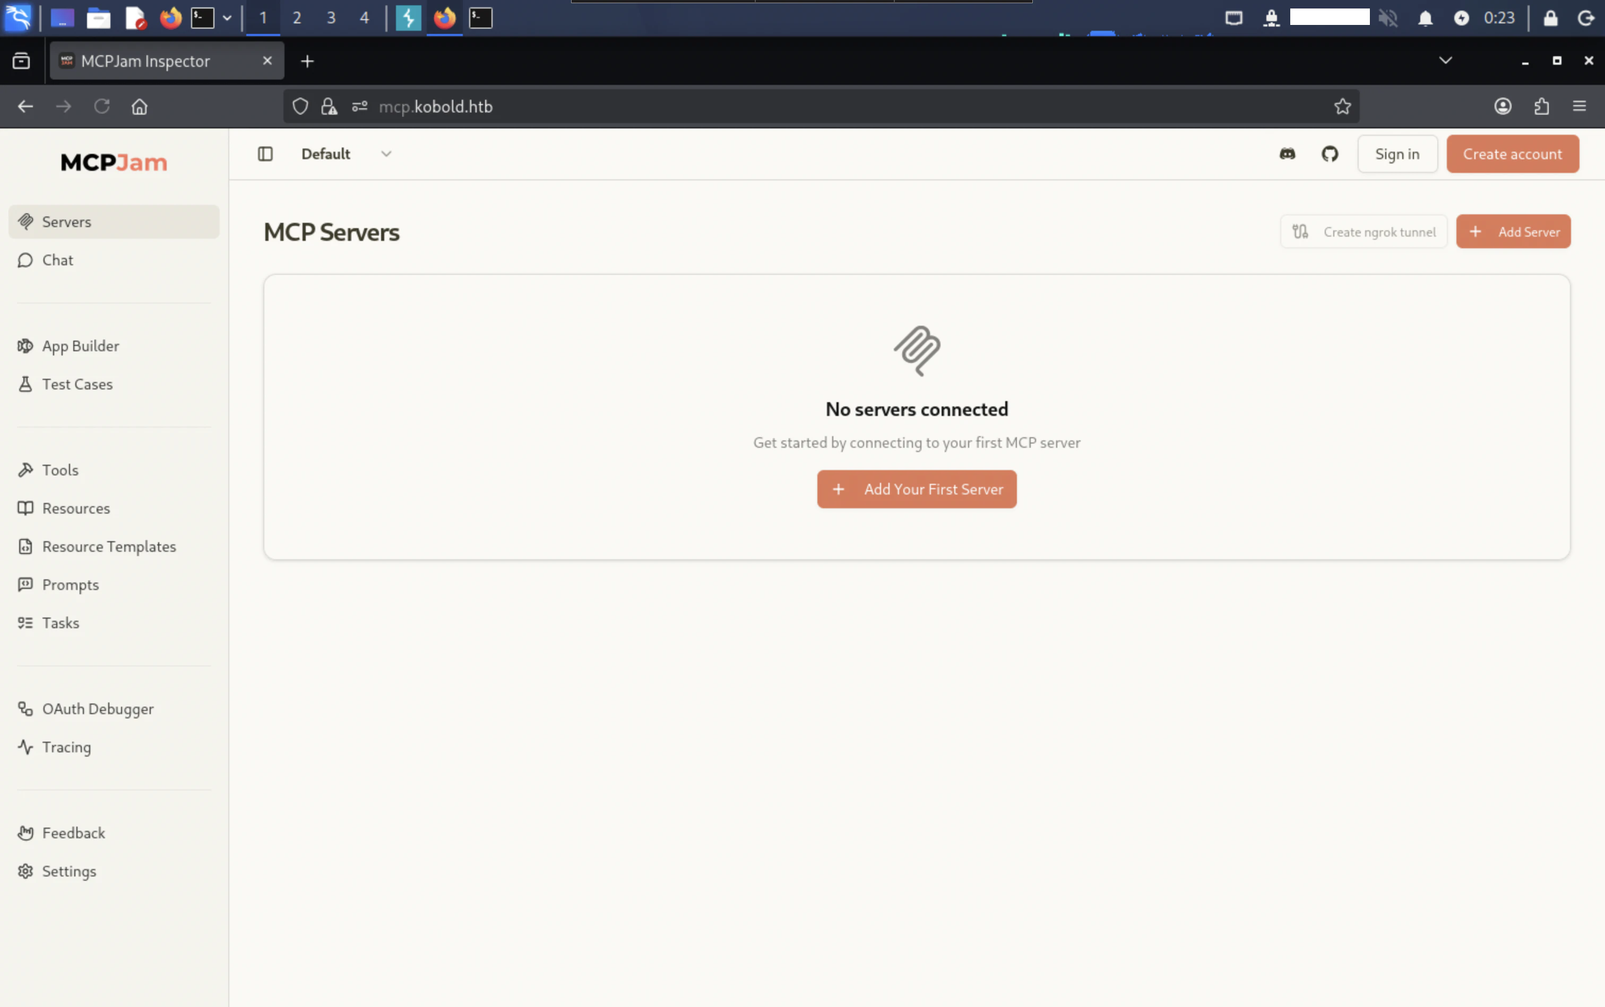Focus the address bar URL field

(x=821, y=107)
